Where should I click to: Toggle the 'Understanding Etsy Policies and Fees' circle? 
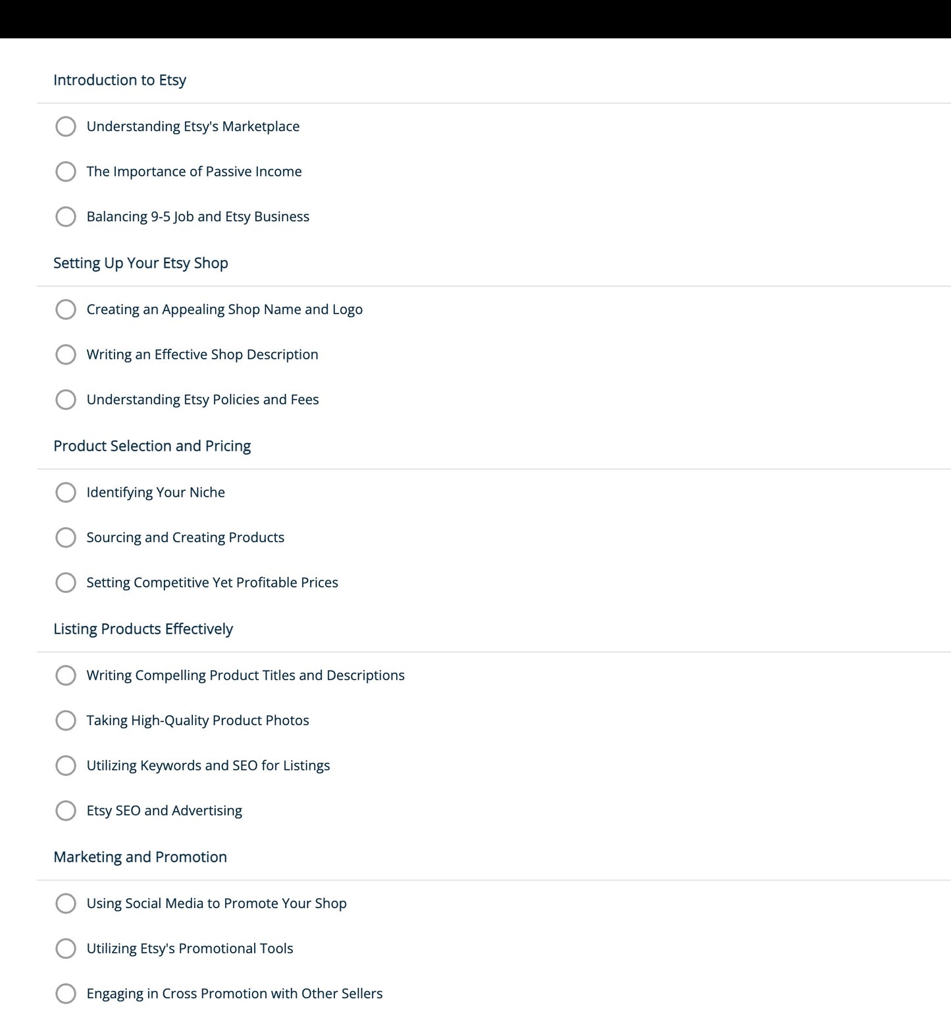(x=66, y=399)
